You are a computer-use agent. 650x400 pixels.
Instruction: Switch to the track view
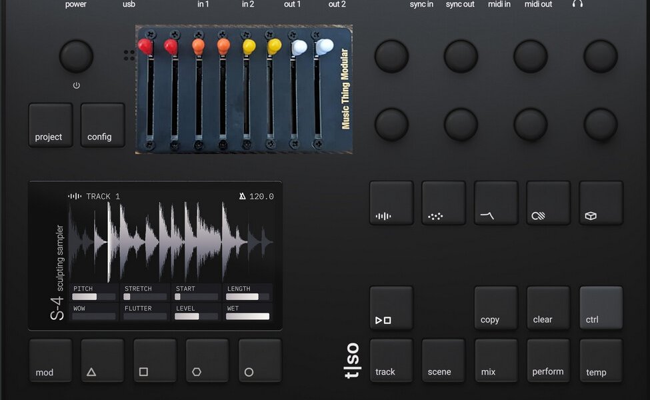click(x=391, y=361)
